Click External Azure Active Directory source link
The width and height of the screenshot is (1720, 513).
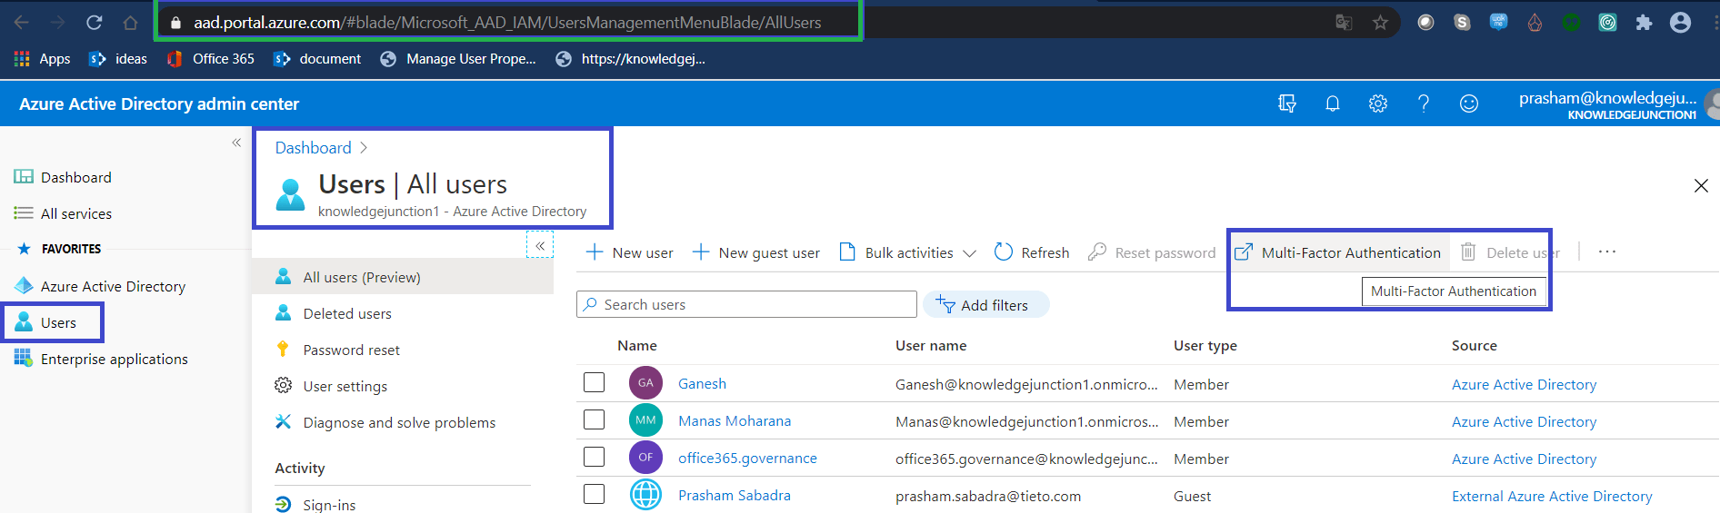pyautogui.click(x=1552, y=496)
